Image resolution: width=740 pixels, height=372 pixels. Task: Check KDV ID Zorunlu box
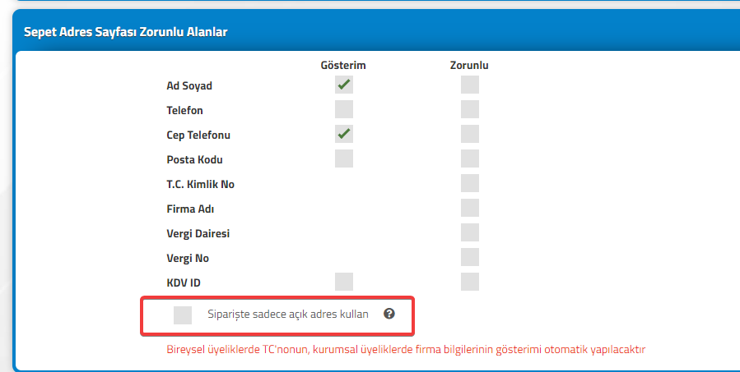[470, 282]
